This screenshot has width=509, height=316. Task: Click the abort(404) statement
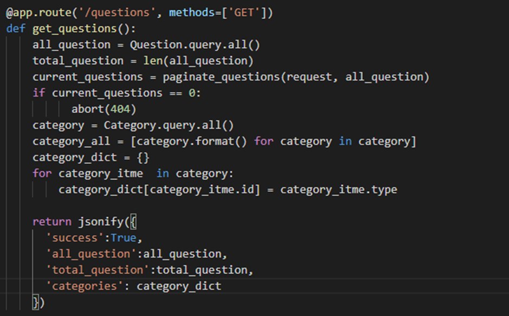point(104,109)
